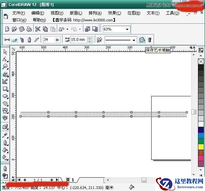Click the vertical scrollbar thumb

point(194,112)
